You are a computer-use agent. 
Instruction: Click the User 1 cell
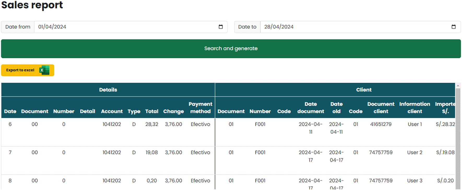(415, 124)
